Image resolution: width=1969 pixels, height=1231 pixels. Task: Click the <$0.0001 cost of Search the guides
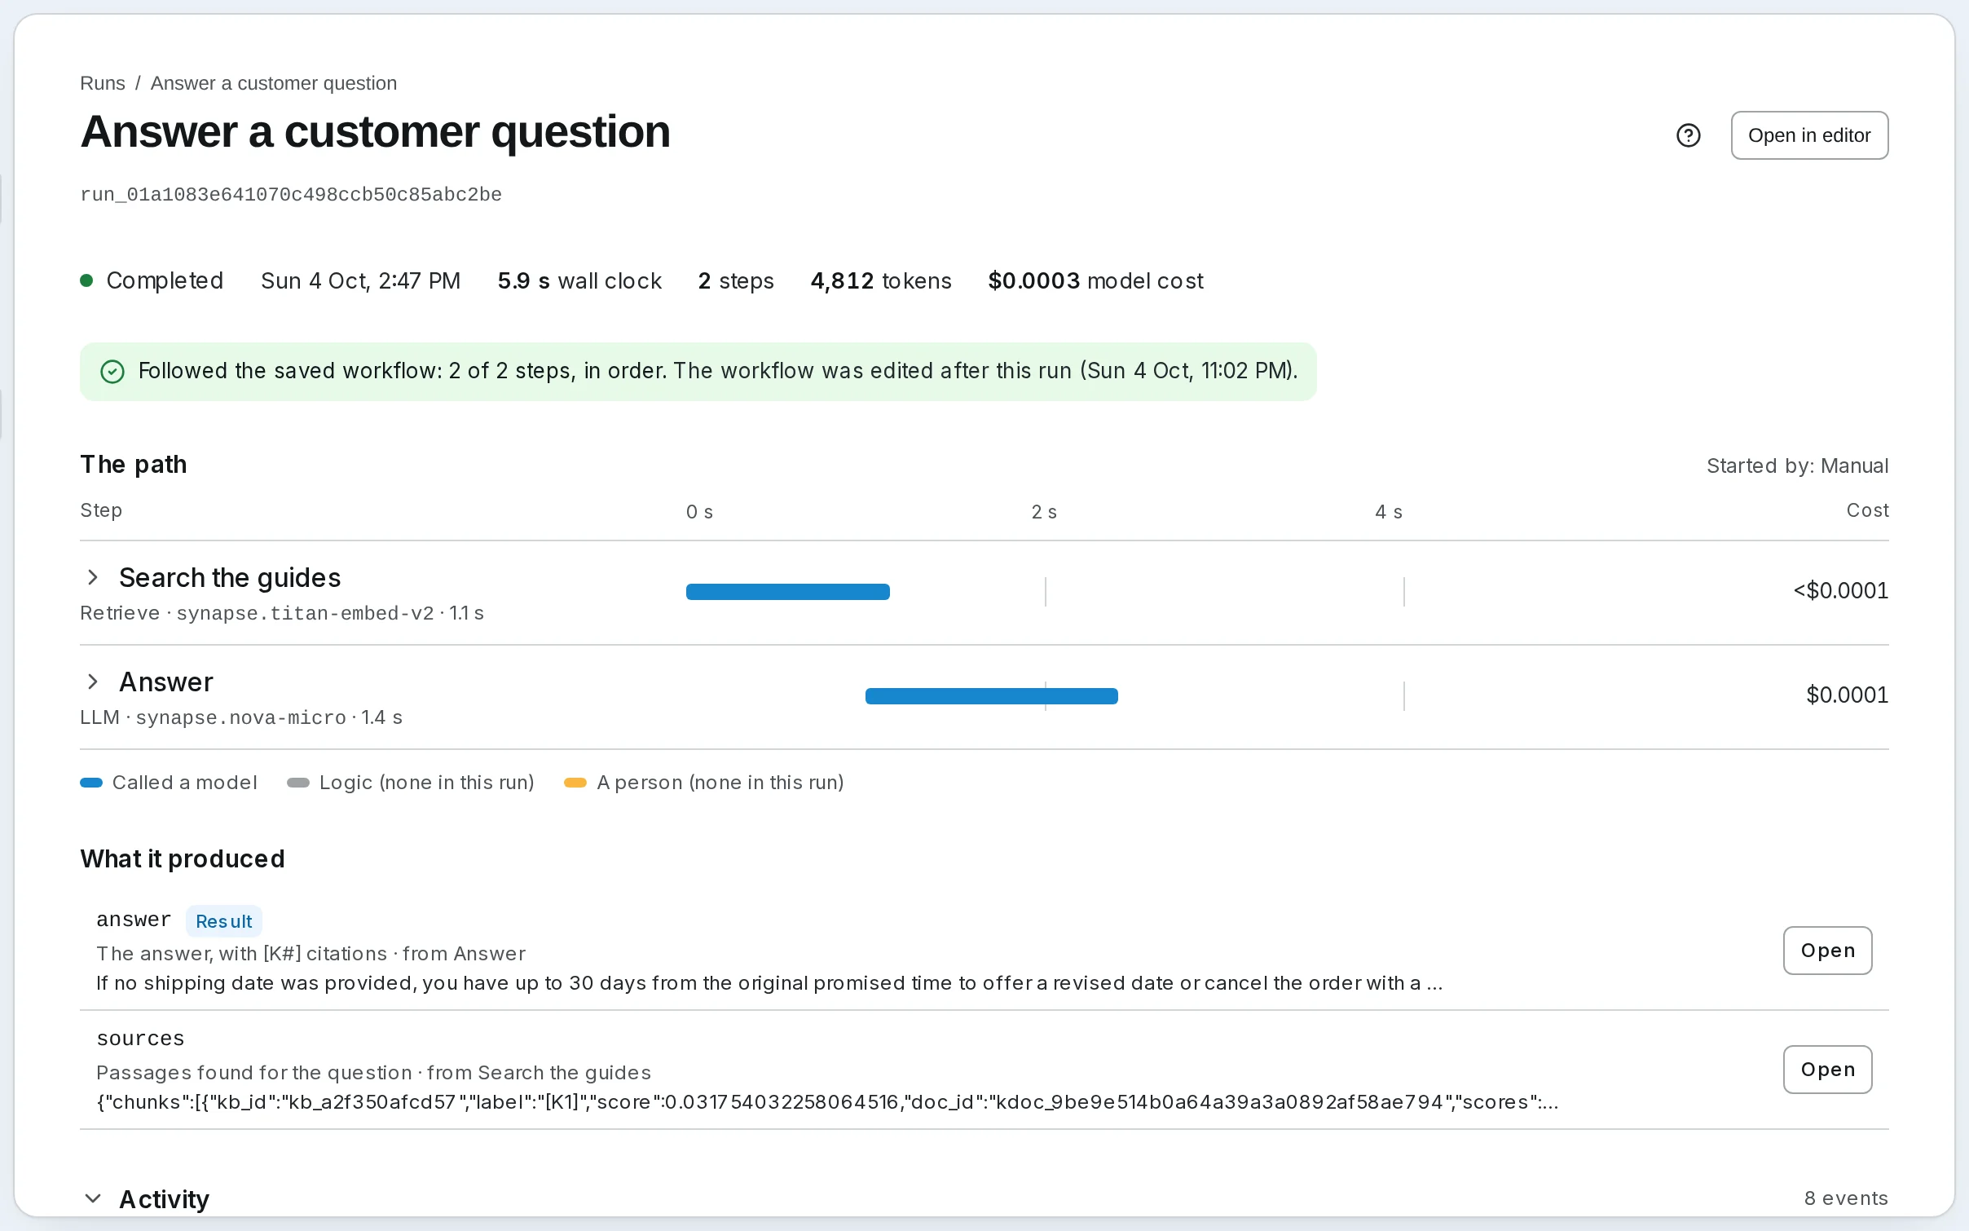1840,590
